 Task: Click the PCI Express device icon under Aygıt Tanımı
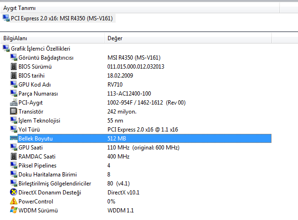pyautogui.click(x=6, y=18)
